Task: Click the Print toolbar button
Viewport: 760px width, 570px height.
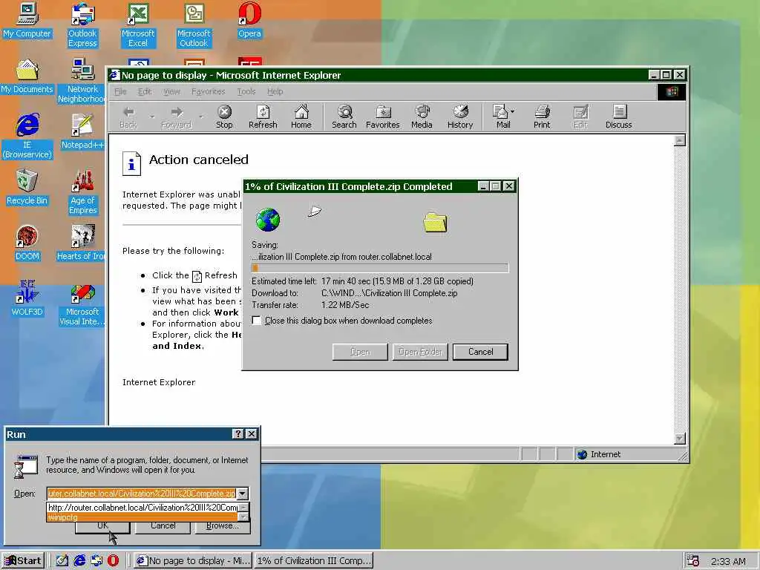Action: coord(542,117)
